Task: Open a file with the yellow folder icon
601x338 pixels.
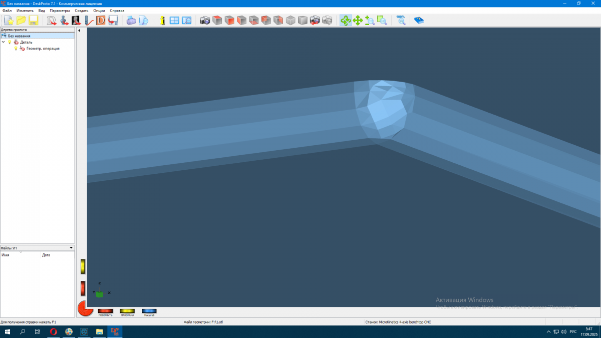Action: coord(21,21)
